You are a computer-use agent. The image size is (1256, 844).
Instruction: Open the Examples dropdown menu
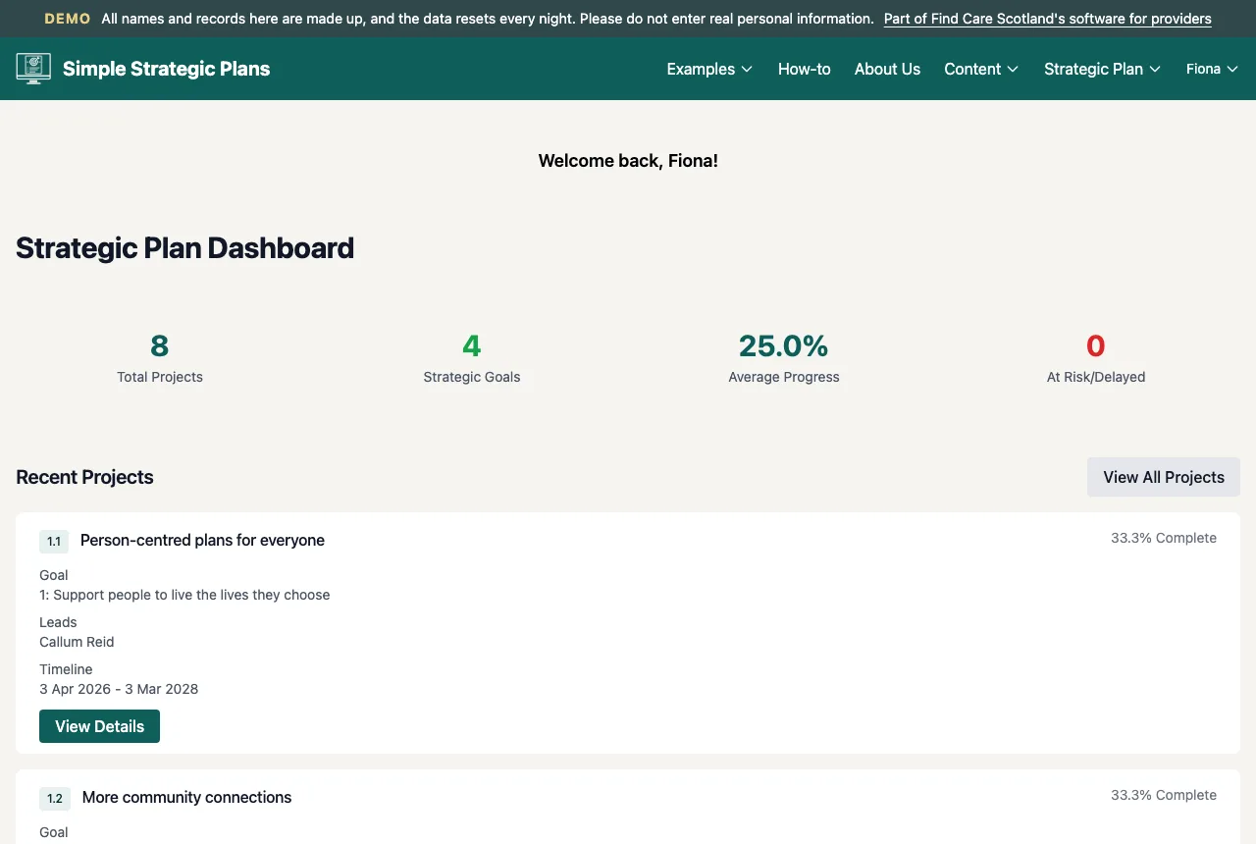(x=709, y=69)
